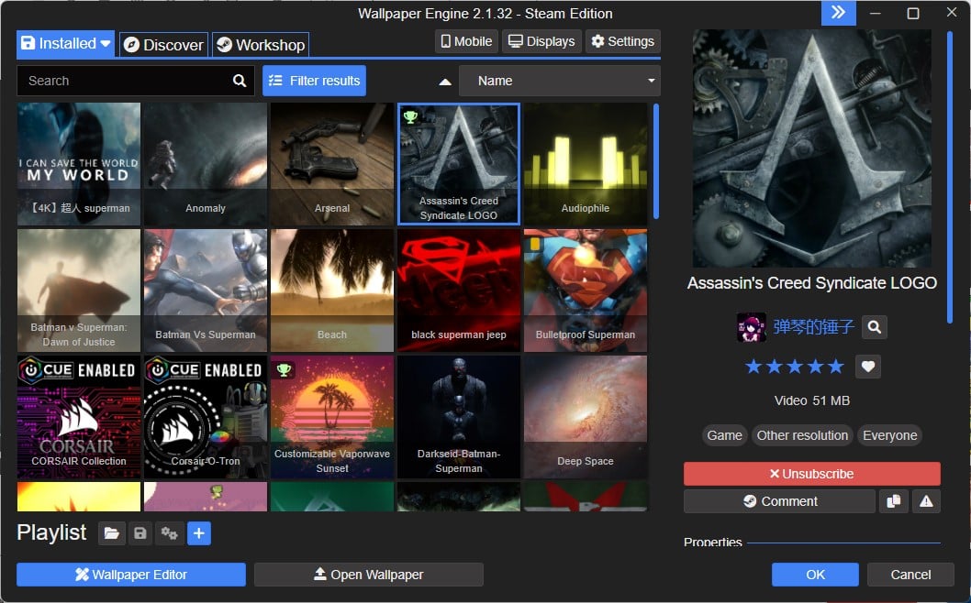This screenshot has width=971, height=603.
Task: Click the Game tag
Action: pyautogui.click(x=724, y=435)
